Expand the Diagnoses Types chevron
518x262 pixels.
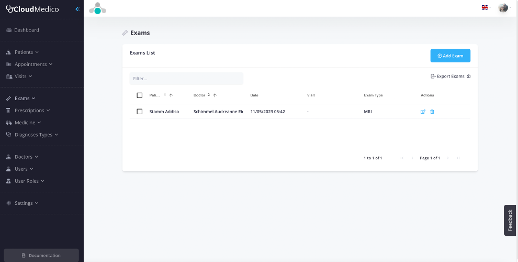[x=56, y=135]
